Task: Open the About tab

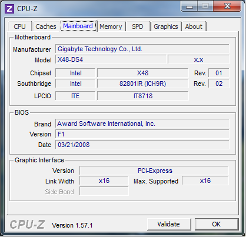Action: [194, 26]
